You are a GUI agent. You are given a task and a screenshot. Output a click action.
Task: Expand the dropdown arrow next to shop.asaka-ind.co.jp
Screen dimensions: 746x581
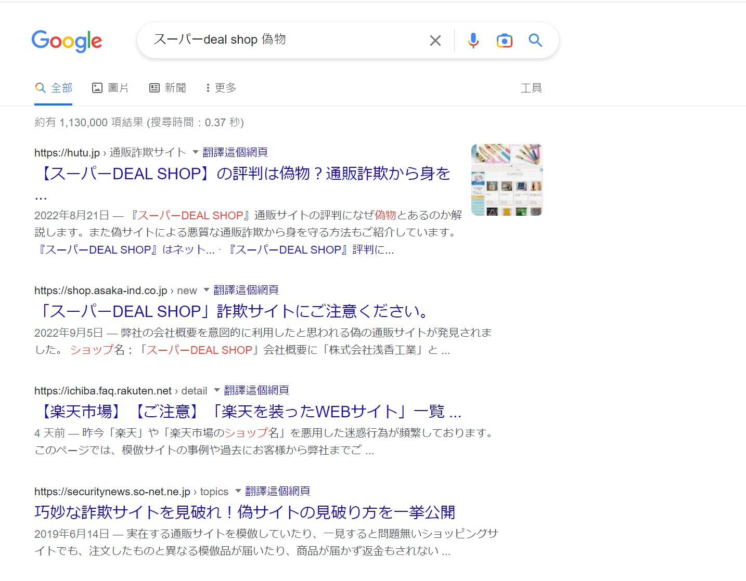[x=207, y=290]
